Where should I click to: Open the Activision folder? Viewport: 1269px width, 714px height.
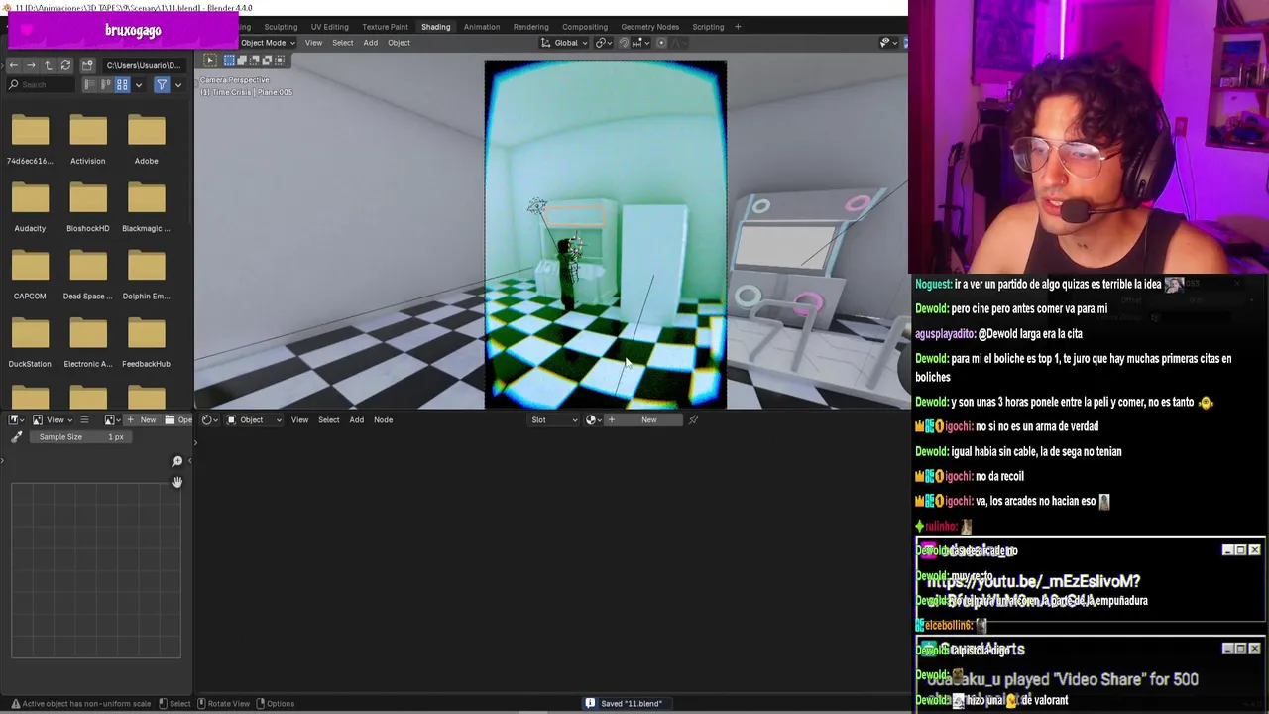(x=87, y=139)
